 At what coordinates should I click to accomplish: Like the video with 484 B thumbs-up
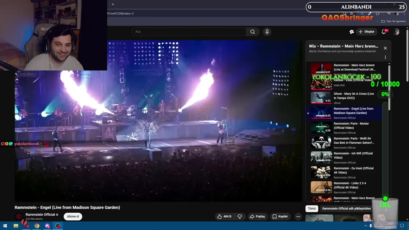click(x=224, y=216)
